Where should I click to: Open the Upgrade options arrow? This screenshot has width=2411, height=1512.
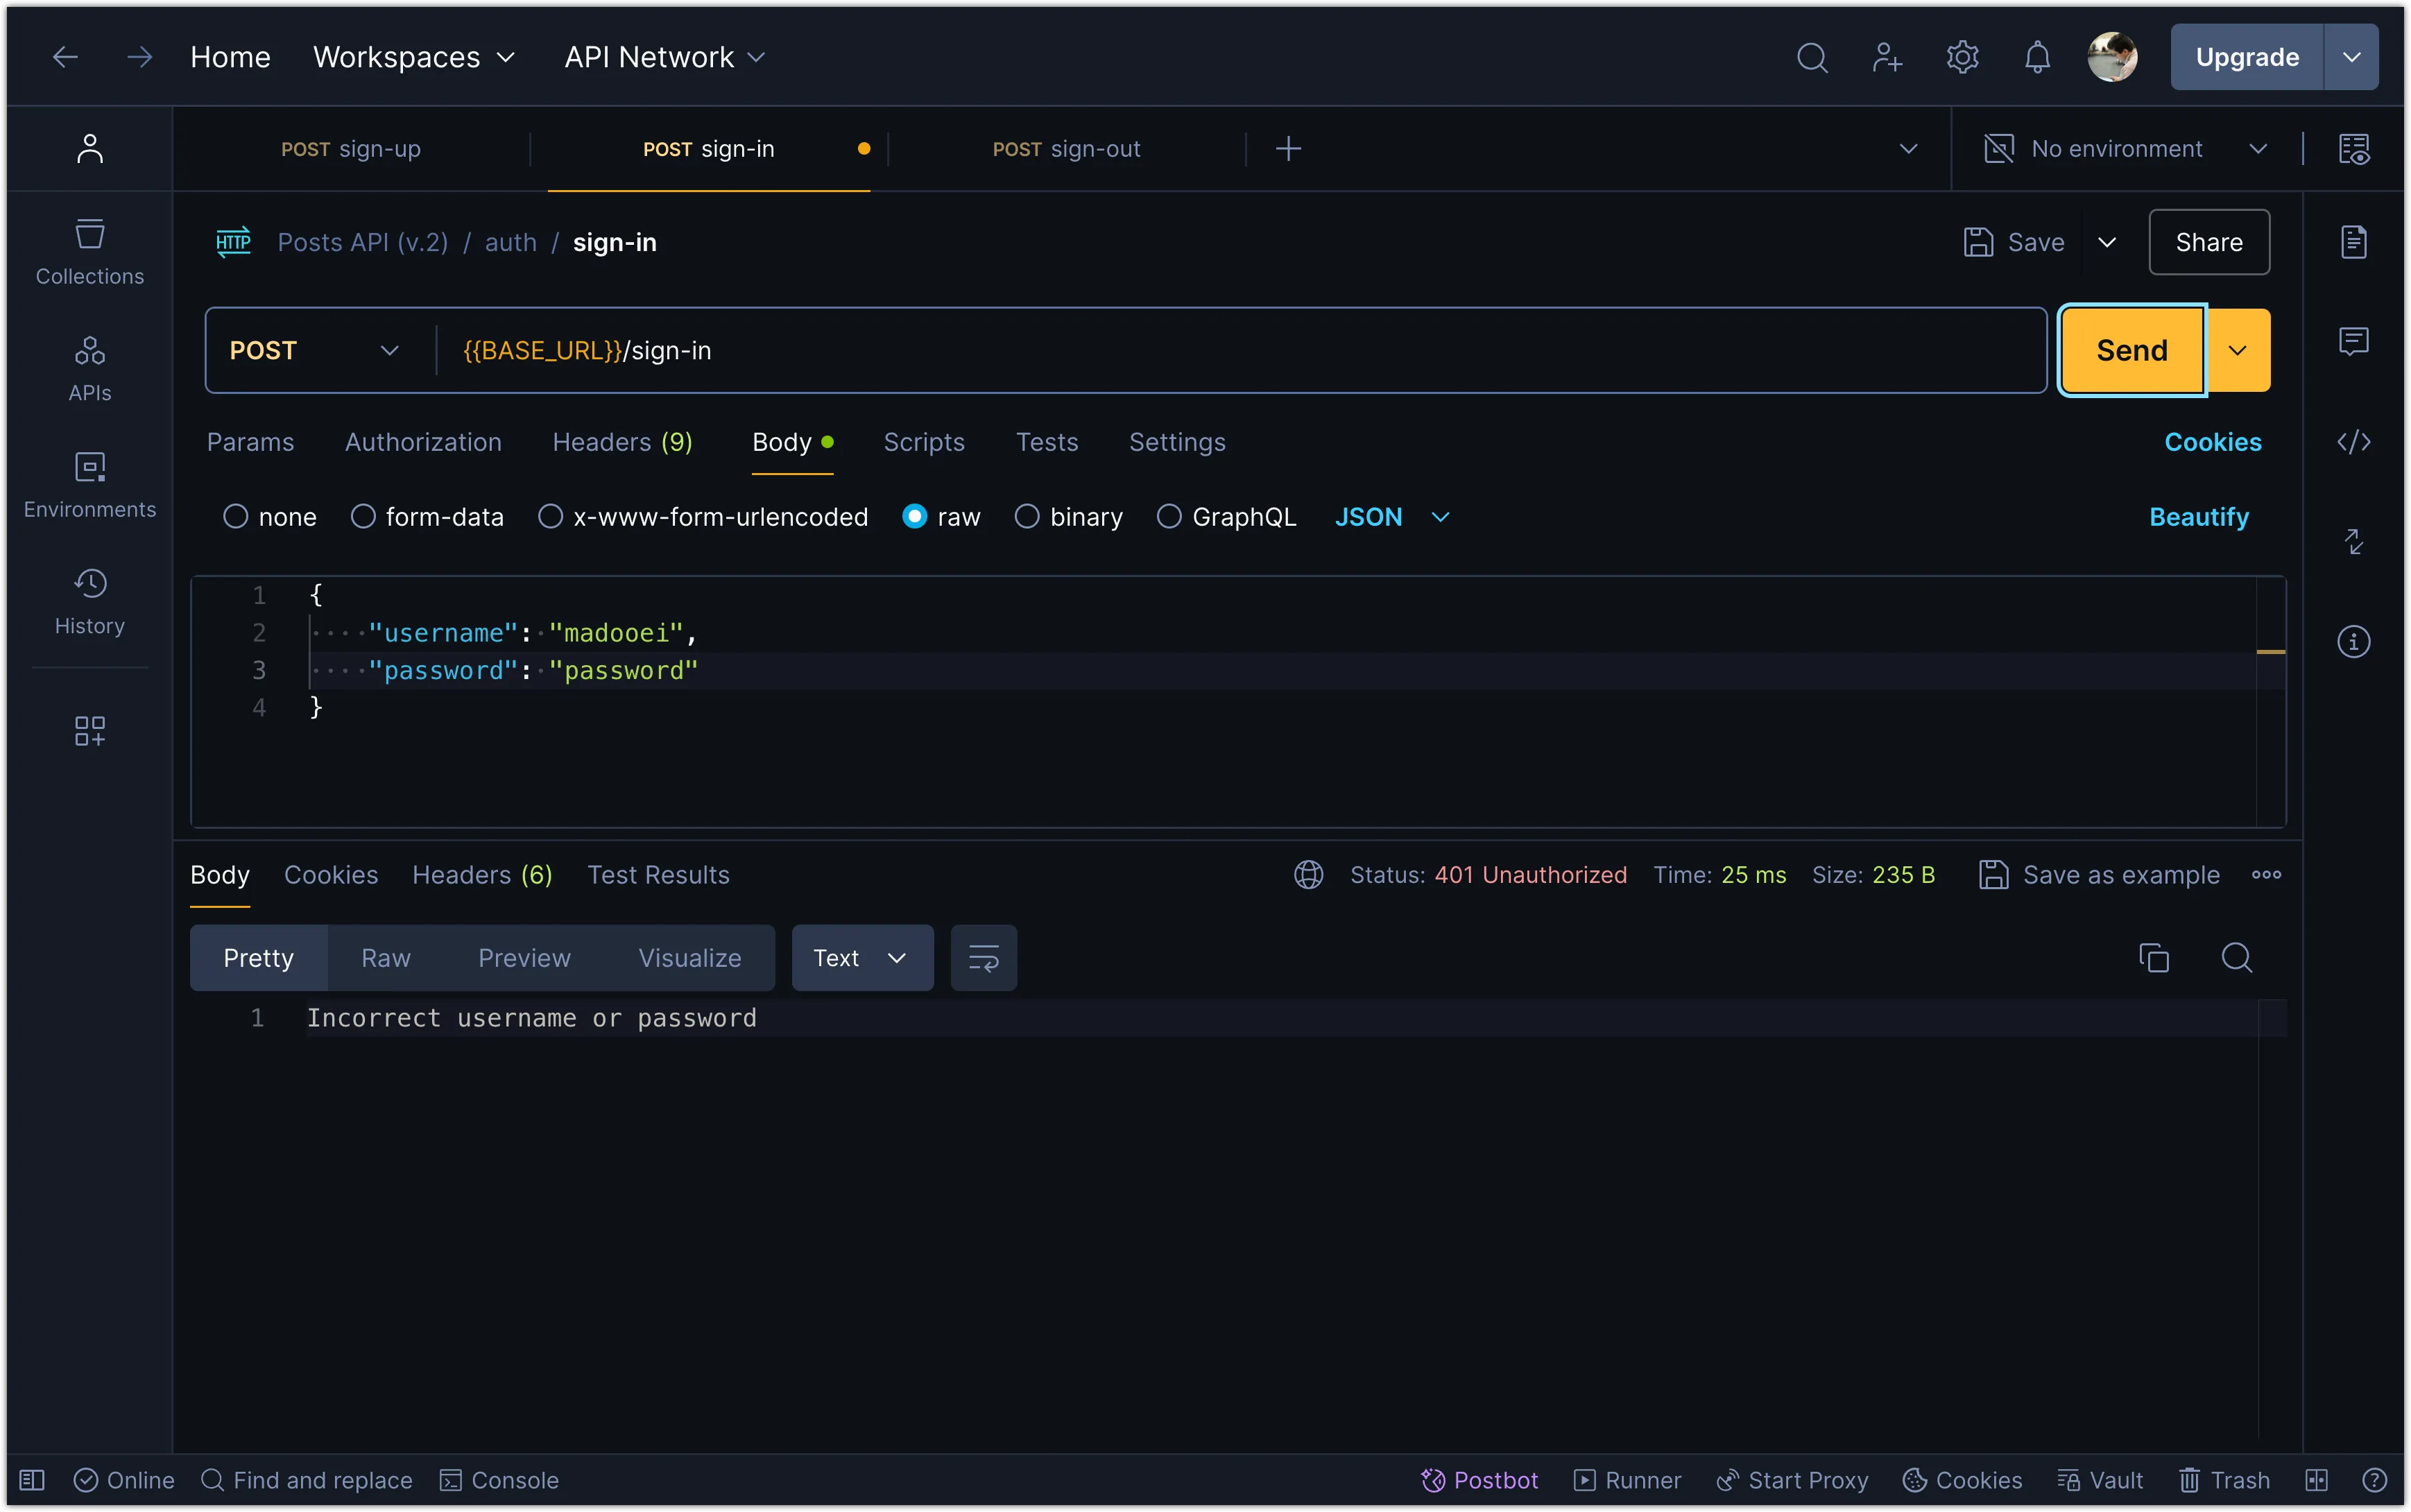click(2352, 57)
